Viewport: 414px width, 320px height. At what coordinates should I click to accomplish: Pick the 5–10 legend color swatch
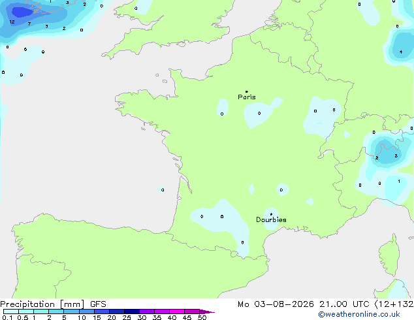point(71,312)
